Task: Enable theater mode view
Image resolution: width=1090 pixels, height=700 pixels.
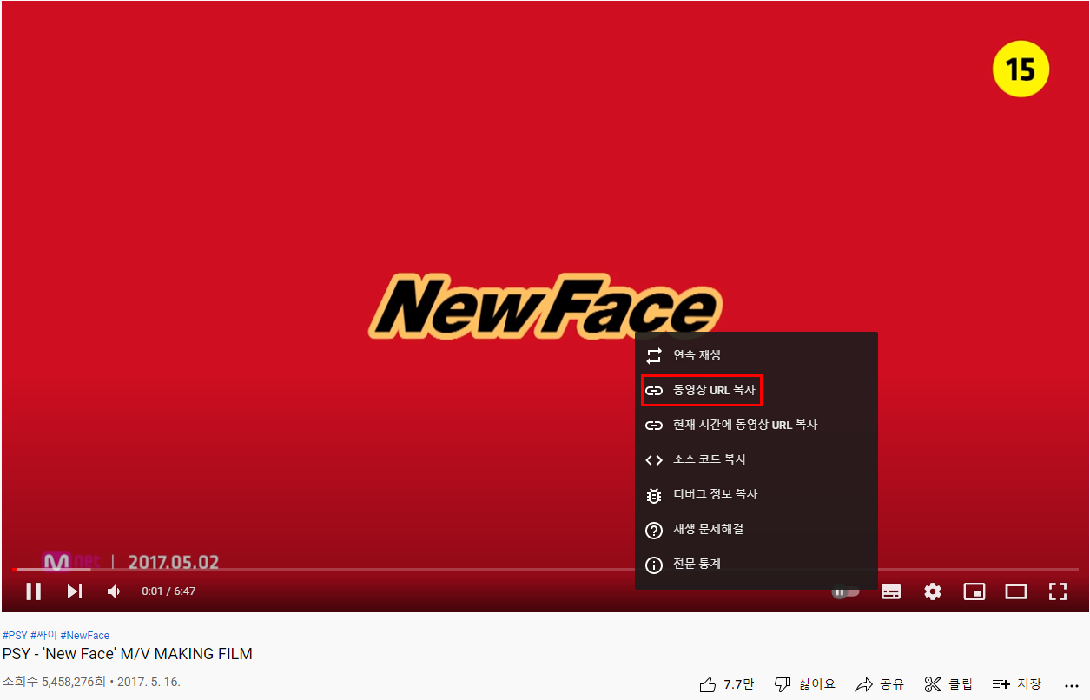Action: pyautogui.click(x=1016, y=591)
